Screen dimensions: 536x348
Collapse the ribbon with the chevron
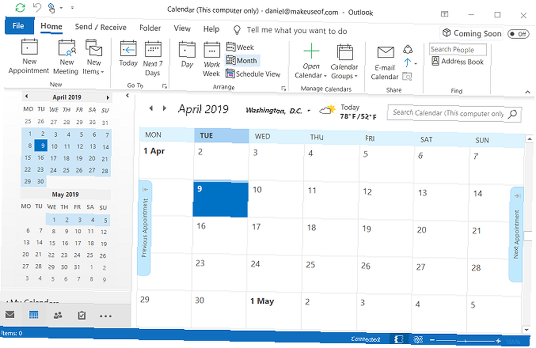[x=528, y=92]
